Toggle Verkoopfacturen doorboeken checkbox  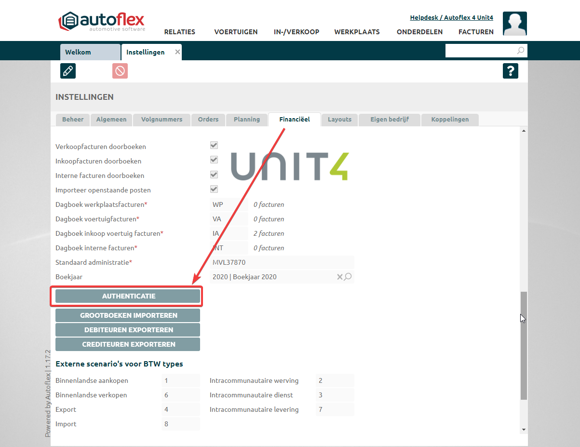[x=214, y=146]
